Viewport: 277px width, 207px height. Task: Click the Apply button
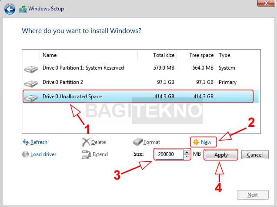(221, 155)
